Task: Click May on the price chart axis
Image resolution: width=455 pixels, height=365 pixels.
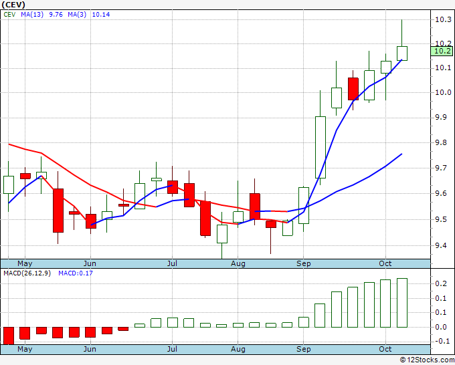Action: (x=25, y=264)
